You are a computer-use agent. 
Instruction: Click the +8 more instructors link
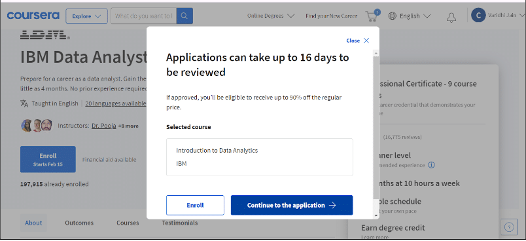128,126
